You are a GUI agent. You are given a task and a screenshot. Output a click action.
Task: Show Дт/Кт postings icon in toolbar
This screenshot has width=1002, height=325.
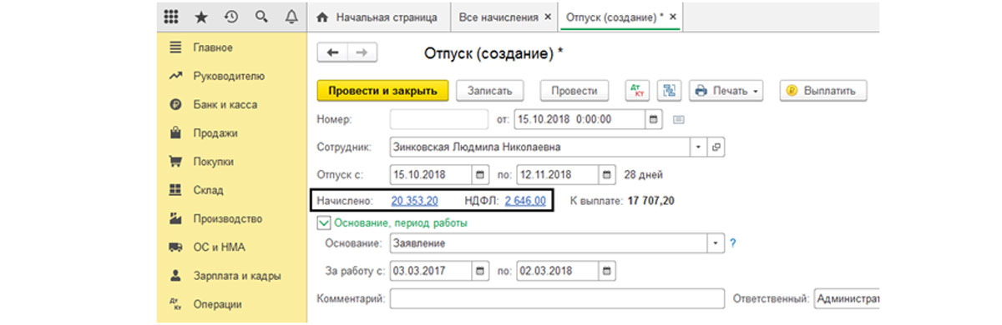click(x=637, y=90)
